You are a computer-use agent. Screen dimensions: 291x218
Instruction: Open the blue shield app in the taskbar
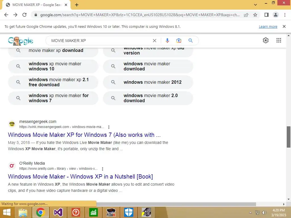129,212
